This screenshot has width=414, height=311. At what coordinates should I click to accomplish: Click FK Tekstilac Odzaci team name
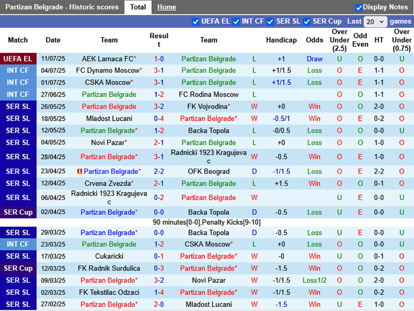[x=109, y=292]
